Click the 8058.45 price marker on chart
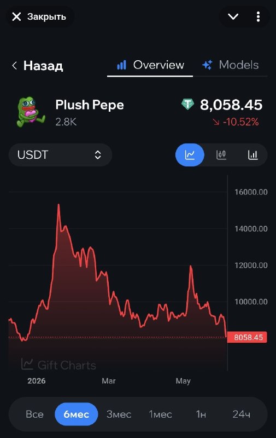276x438 pixels. pos(247,337)
